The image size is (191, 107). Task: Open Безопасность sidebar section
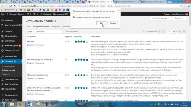coord(11,95)
